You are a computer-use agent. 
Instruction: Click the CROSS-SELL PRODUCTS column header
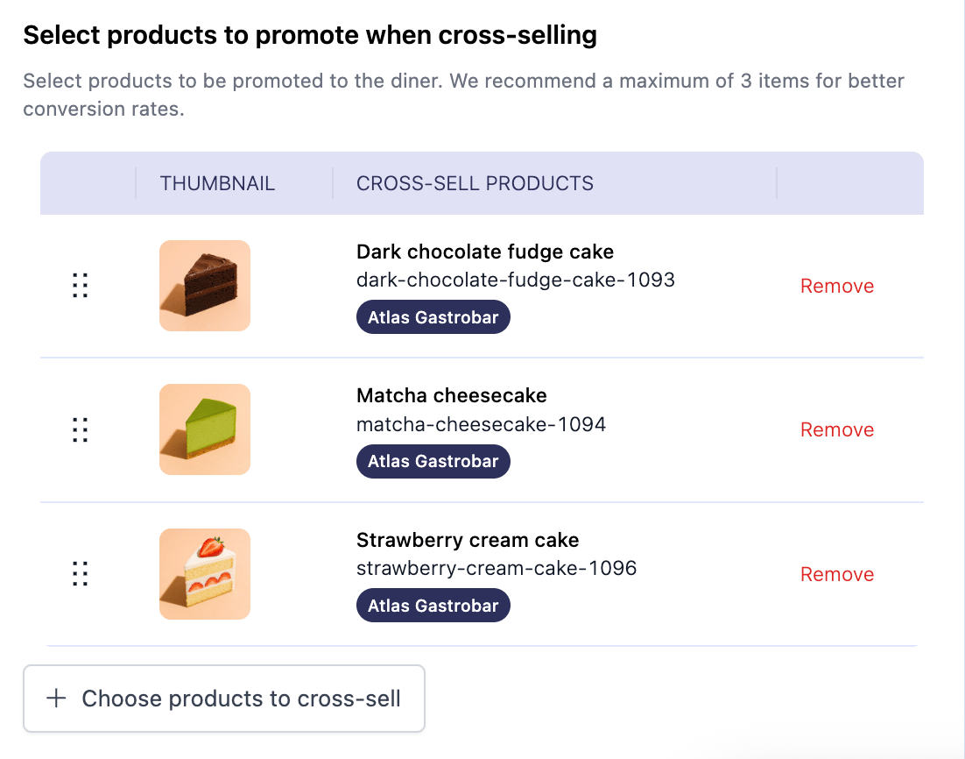tap(475, 183)
